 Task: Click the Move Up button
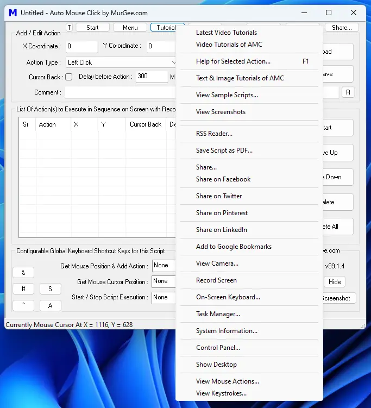(338, 153)
